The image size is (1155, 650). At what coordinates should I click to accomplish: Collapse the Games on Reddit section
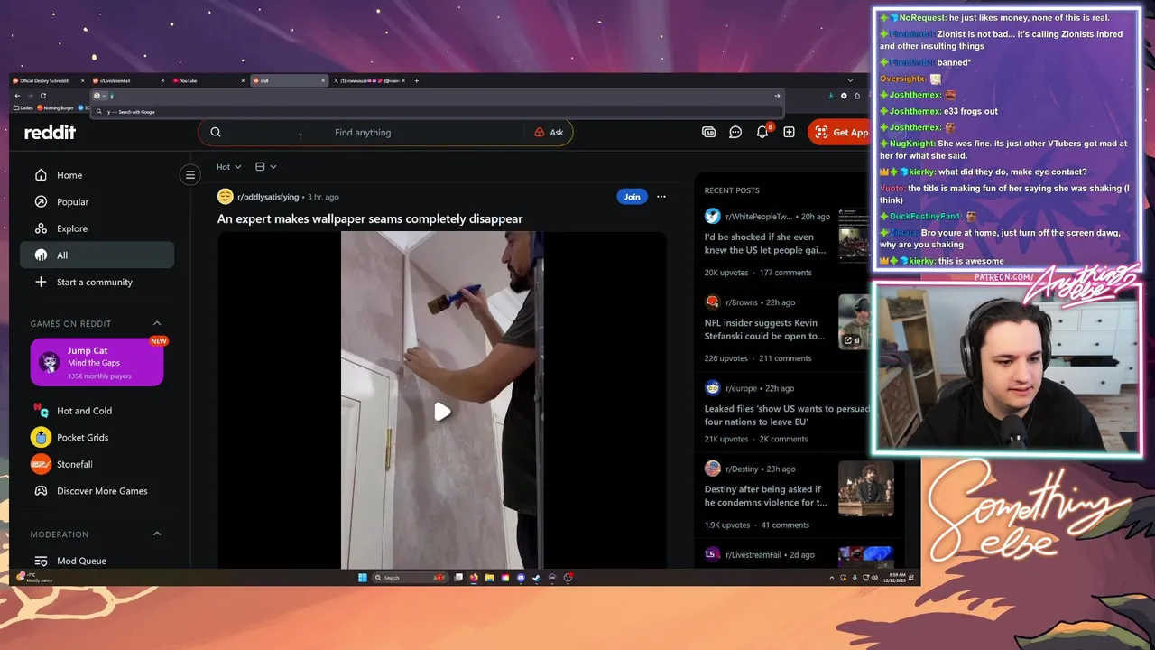pyautogui.click(x=157, y=323)
